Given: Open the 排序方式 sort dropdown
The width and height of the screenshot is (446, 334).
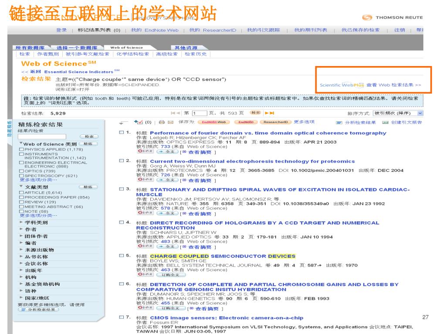Looking at the screenshot, I should tap(398, 113).
